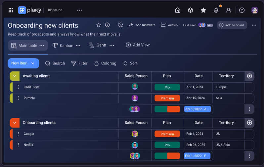
Task: Switch to the Gantt view tab
Action: point(101,45)
